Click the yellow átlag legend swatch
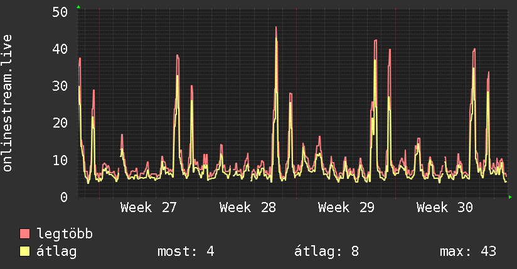Image resolution: width=517 pixels, height=269 pixels. coord(24,251)
